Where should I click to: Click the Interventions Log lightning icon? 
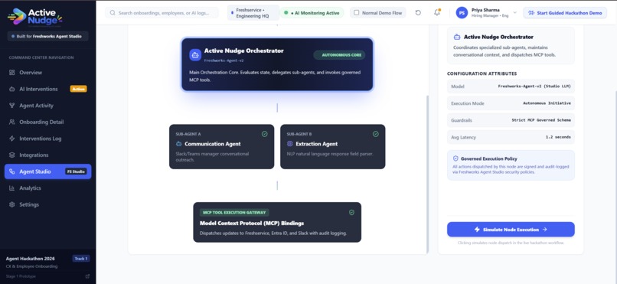[x=11, y=139]
